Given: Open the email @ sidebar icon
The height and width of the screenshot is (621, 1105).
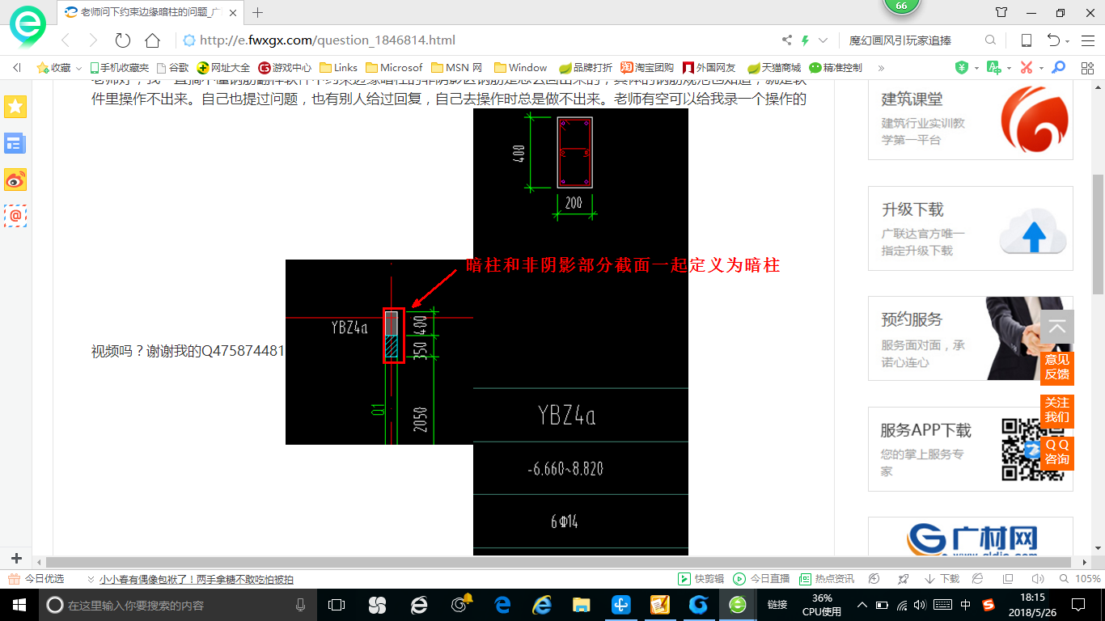Looking at the screenshot, I should 15,215.
